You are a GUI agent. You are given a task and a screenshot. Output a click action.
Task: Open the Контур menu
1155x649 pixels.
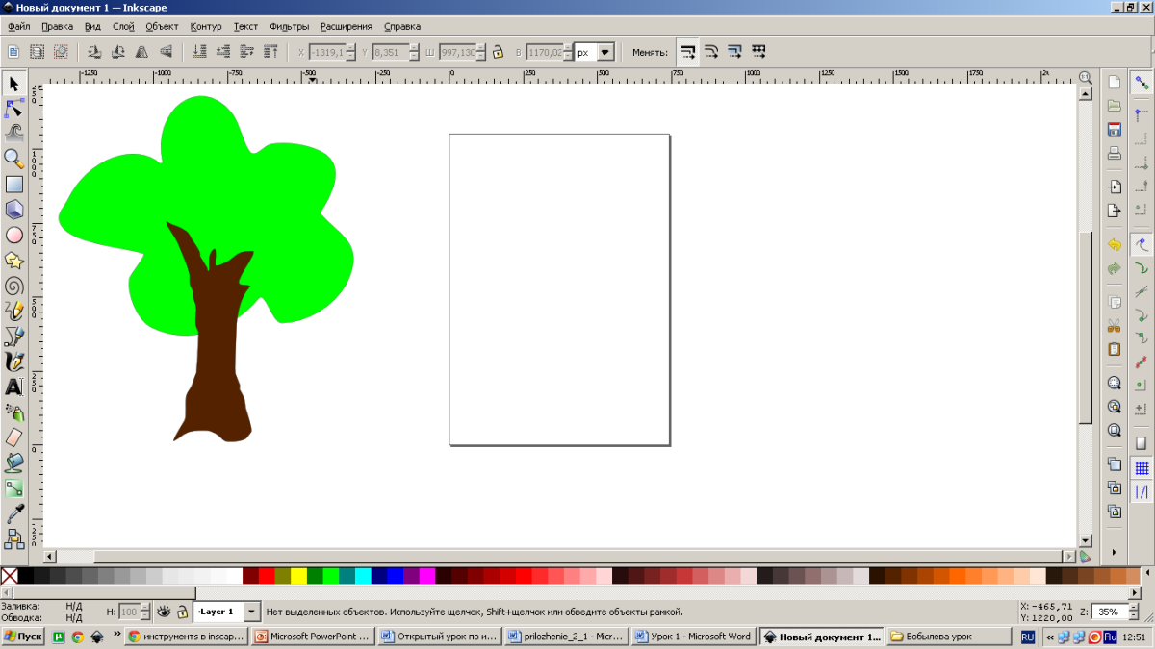coord(206,26)
